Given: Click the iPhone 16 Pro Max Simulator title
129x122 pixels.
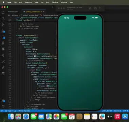Looking at the screenshot, I should 75,7.
